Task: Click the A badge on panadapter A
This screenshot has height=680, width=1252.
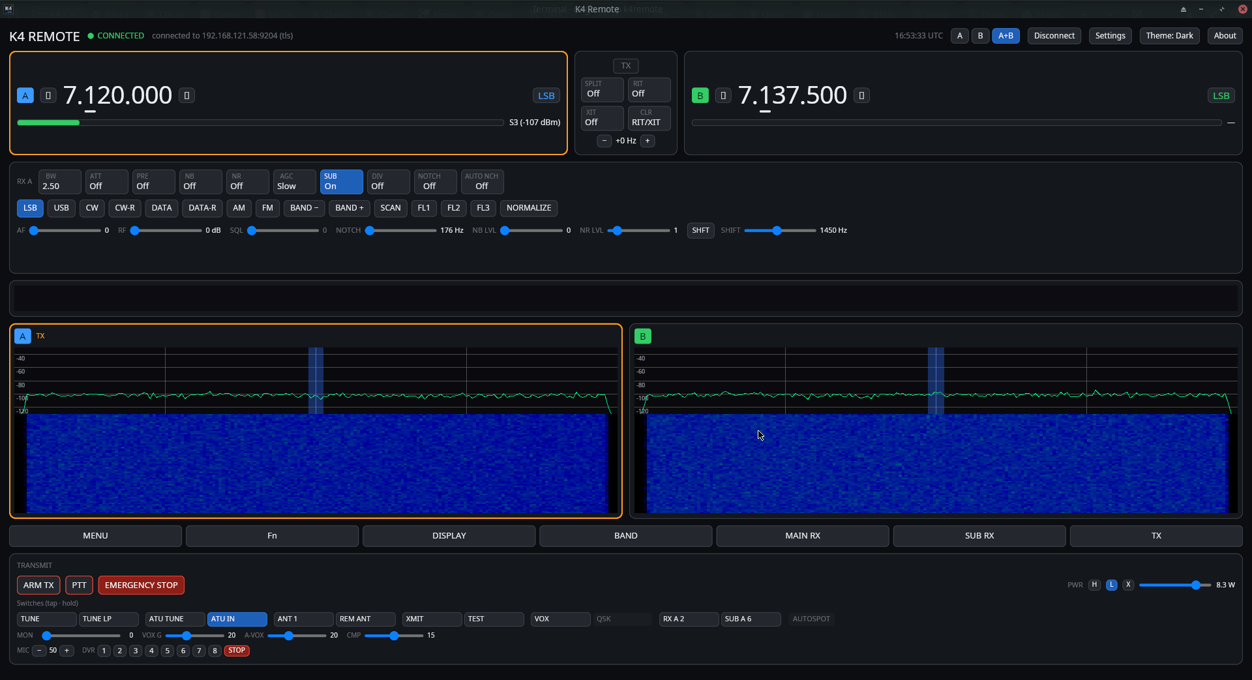Action: pos(22,336)
